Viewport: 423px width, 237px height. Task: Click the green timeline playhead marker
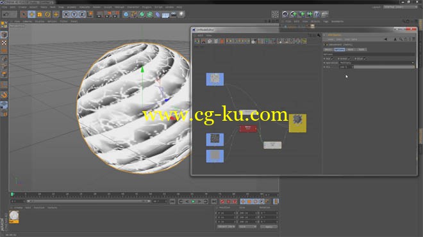pos(12,194)
